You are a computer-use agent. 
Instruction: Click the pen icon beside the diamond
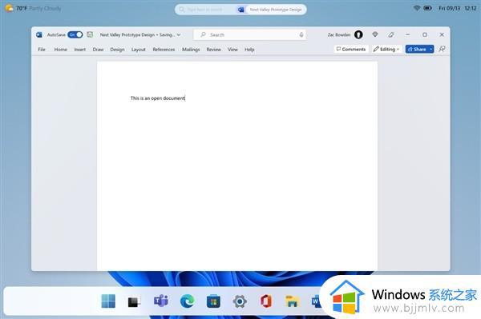tap(391, 34)
